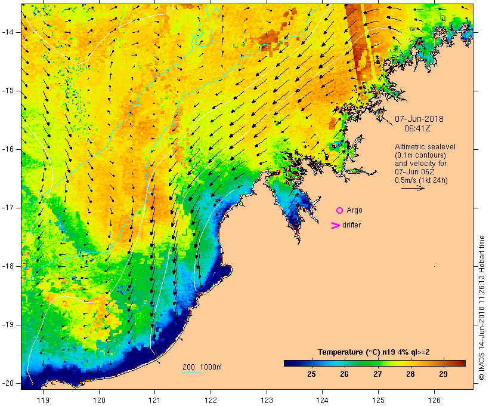
Task: Click the dark red end of temperature colorbar
Action: 462,363
